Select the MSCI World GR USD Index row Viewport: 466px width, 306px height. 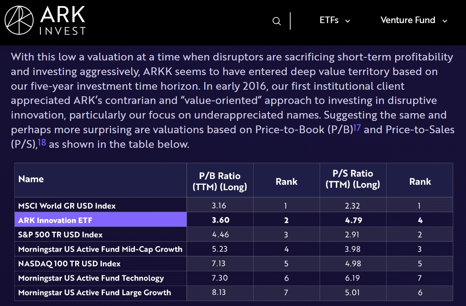click(67, 206)
